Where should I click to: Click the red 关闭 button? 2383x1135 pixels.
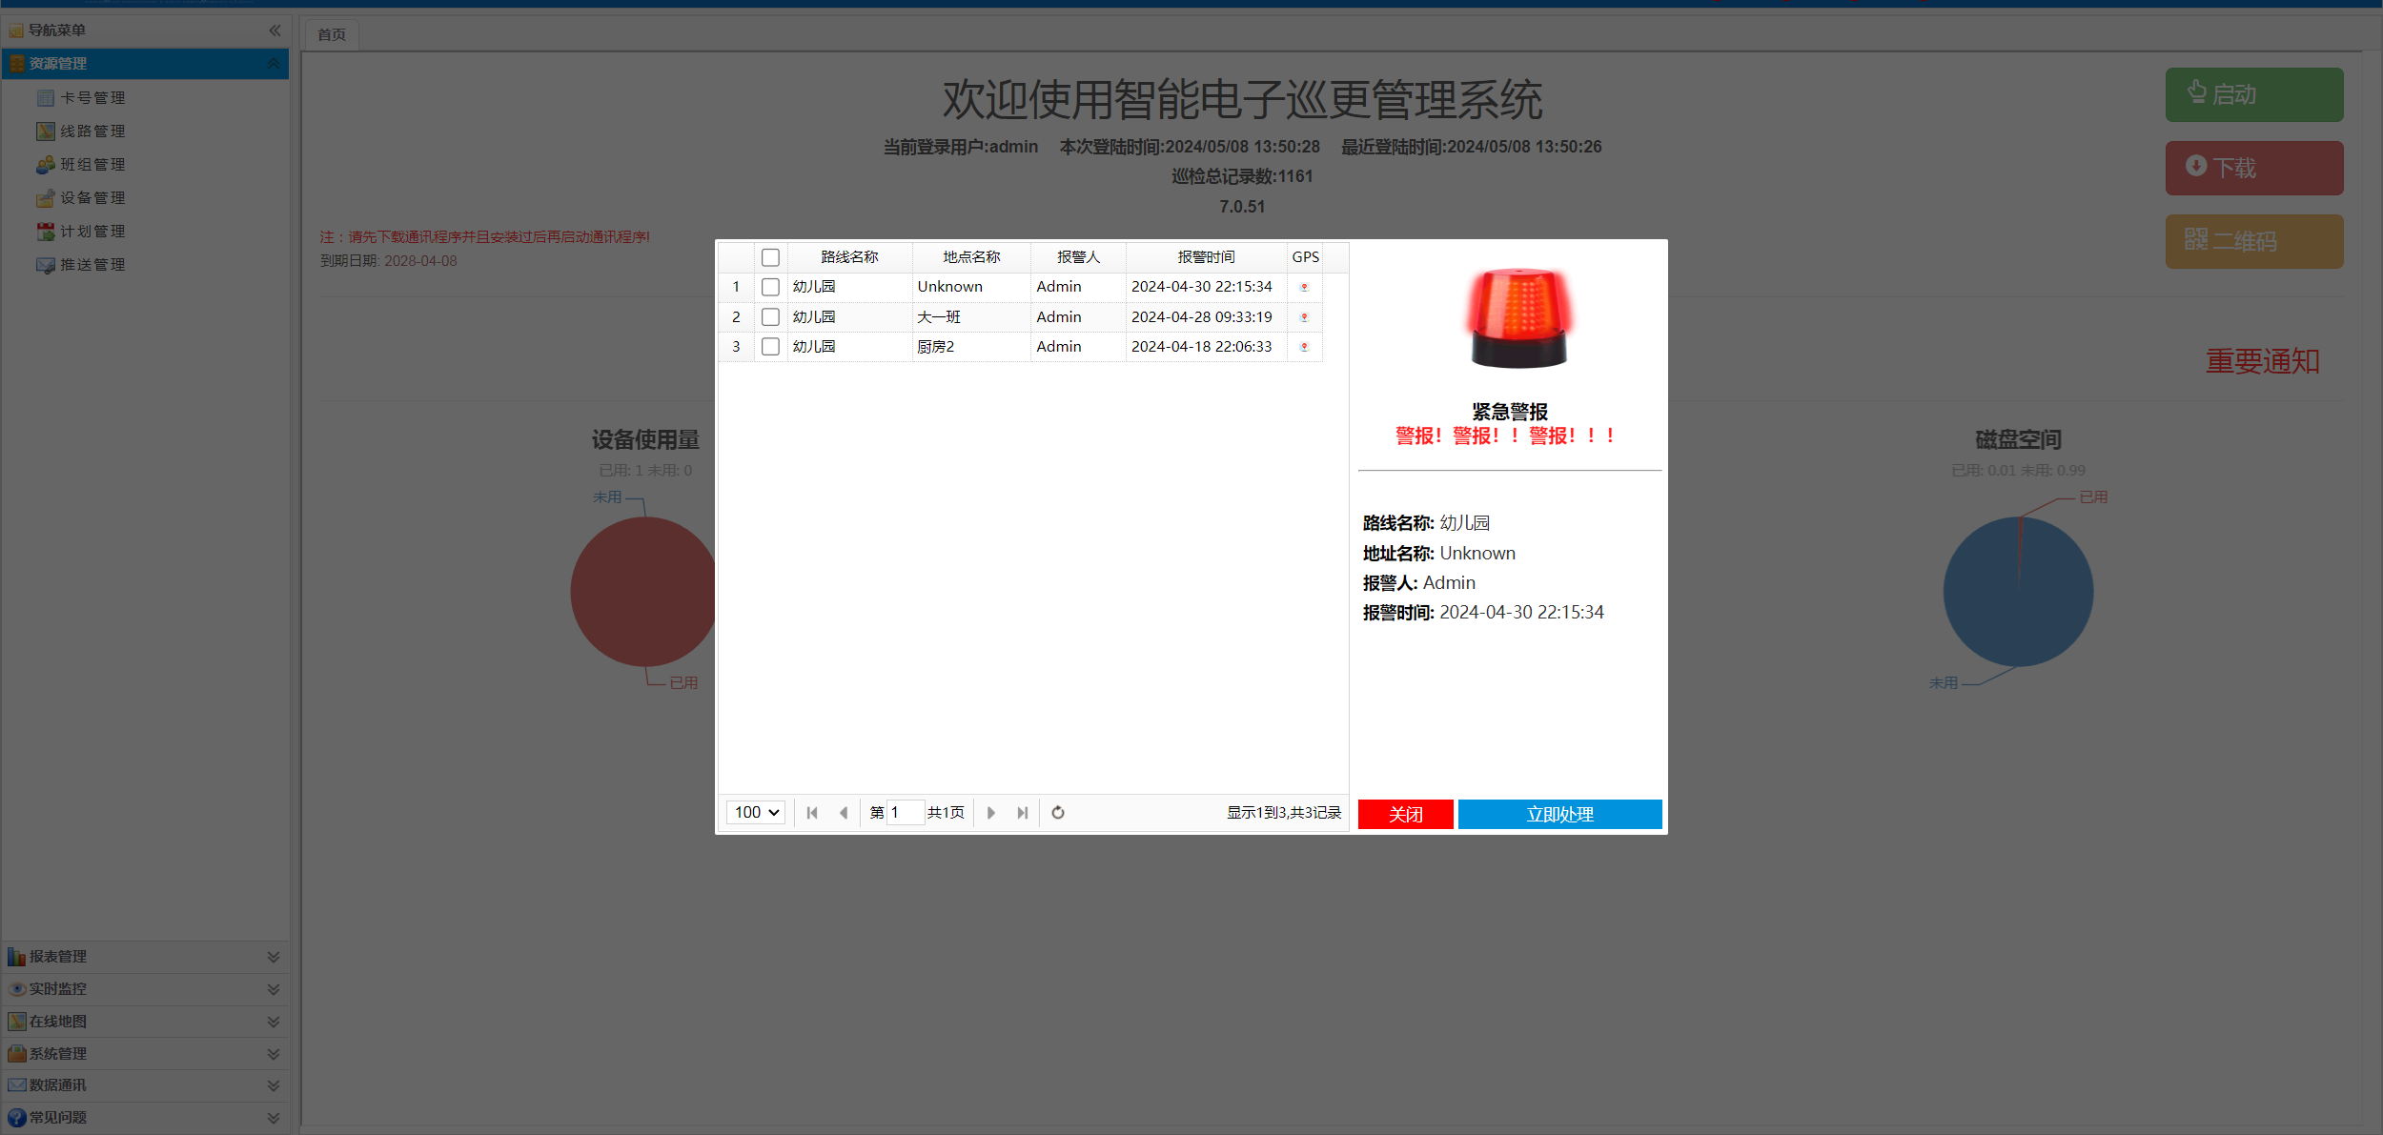pyautogui.click(x=1406, y=815)
